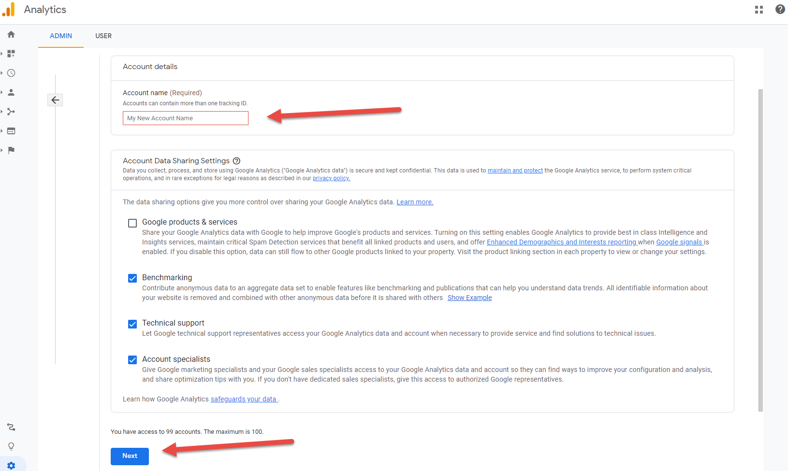Viewport: 788px width, 471px height.
Task: Open Data Sharing Settings help icon
Action: click(x=236, y=161)
